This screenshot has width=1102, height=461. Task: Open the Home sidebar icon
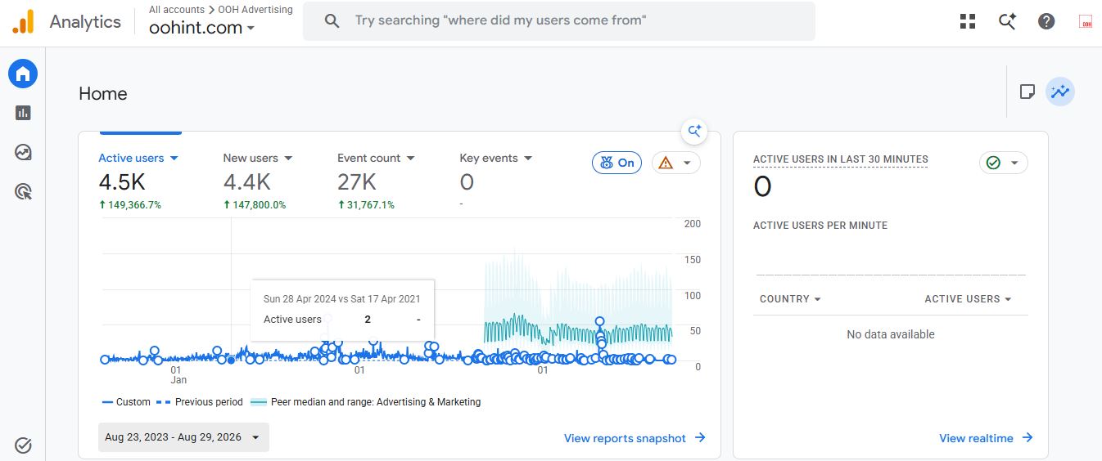(x=23, y=74)
